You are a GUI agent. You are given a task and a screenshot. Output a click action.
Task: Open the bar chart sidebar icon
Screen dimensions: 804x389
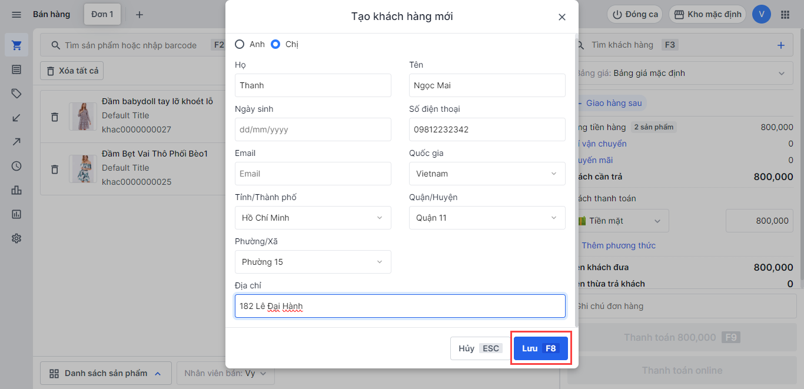[x=16, y=190]
